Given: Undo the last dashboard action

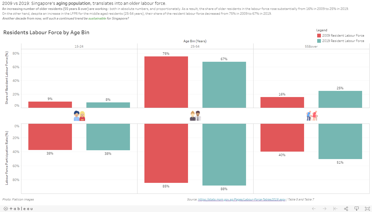Looking at the screenshot, I should coord(313,209).
